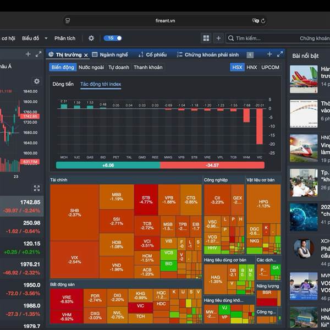Click the STB -4.77% heatmap tile
This screenshot has width=330, height=330.
146,200
